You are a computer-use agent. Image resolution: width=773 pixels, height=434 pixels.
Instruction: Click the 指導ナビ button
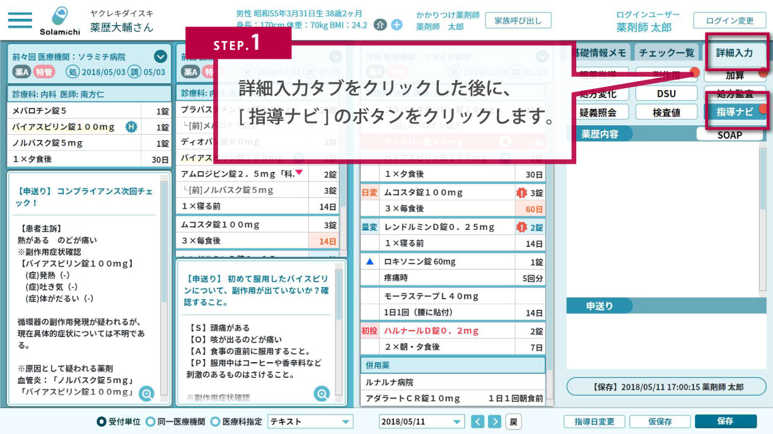(735, 112)
